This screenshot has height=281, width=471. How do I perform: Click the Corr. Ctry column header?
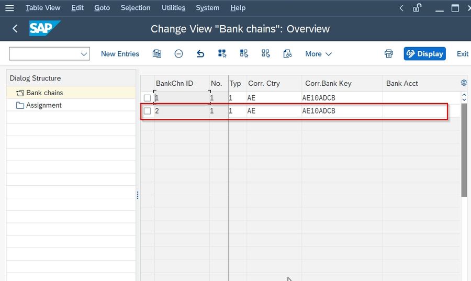pos(274,83)
